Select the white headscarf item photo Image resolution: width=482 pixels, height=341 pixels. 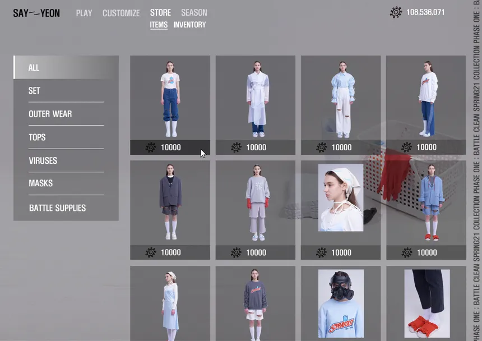pyautogui.click(x=341, y=197)
